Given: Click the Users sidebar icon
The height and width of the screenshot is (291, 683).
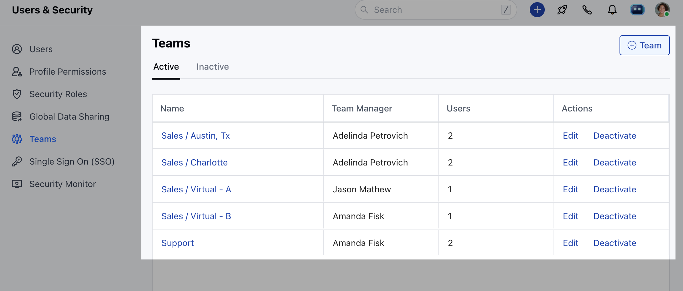Looking at the screenshot, I should [x=17, y=49].
